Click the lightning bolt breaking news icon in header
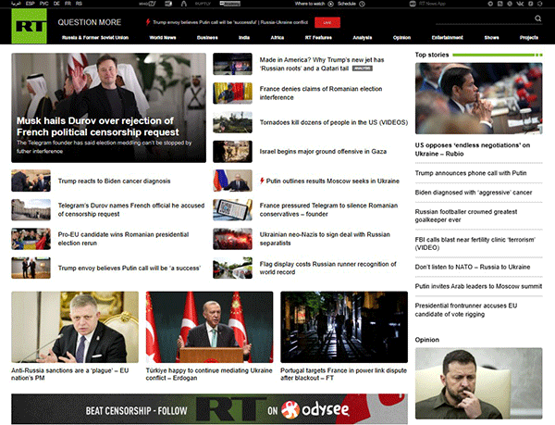Image resolution: width=555 pixels, height=425 pixels. click(x=148, y=22)
